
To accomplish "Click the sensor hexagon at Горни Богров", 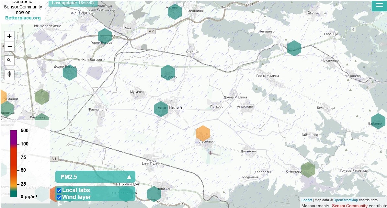I will (x=105, y=36).
